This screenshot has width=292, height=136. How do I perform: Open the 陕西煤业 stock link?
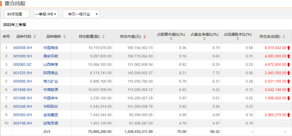(x=51, y=73)
